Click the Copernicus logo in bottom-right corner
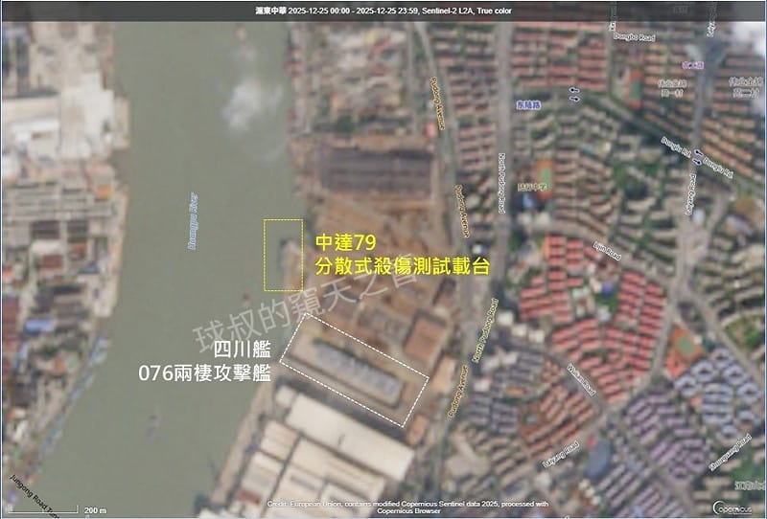 tap(734, 506)
